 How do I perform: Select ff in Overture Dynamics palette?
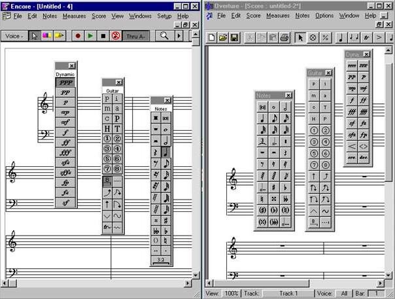(x=363, y=100)
